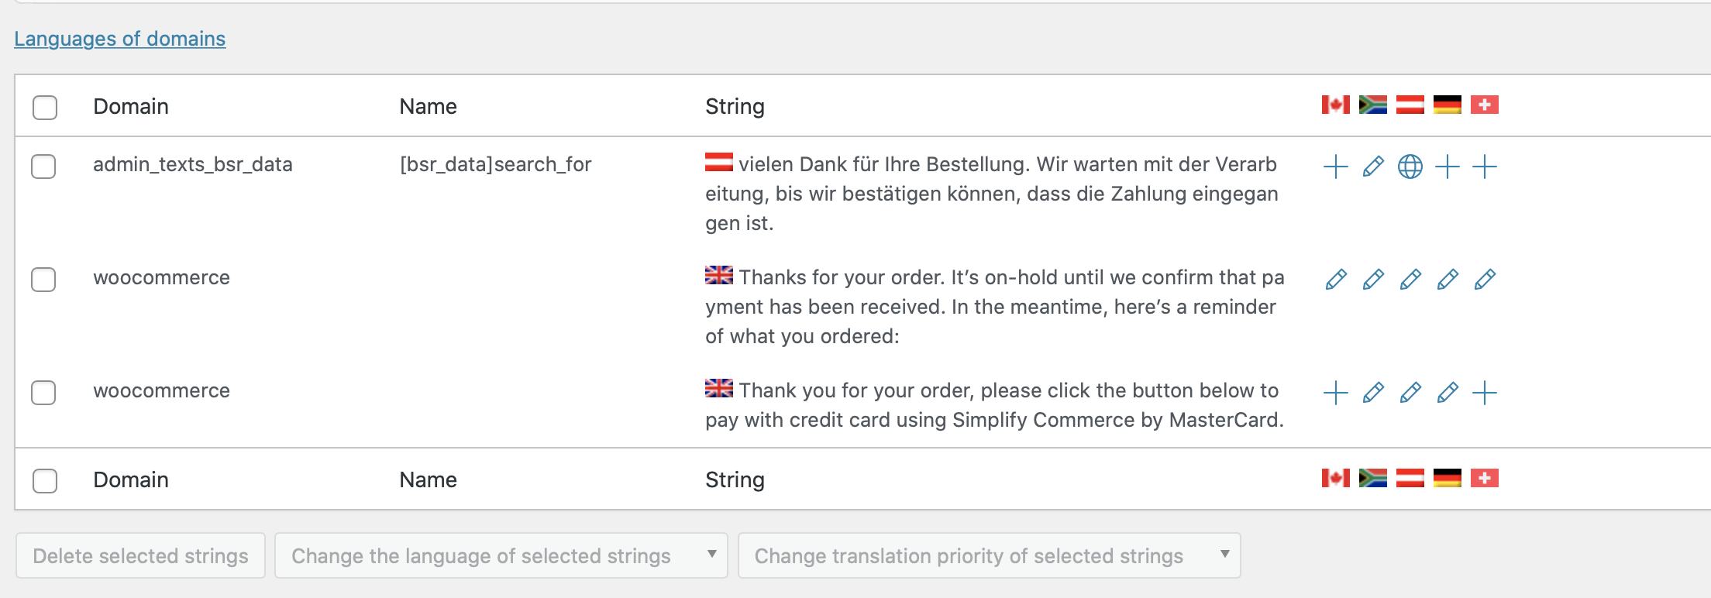Click German flag in top header row
1711x598 pixels.
[x=1448, y=105]
